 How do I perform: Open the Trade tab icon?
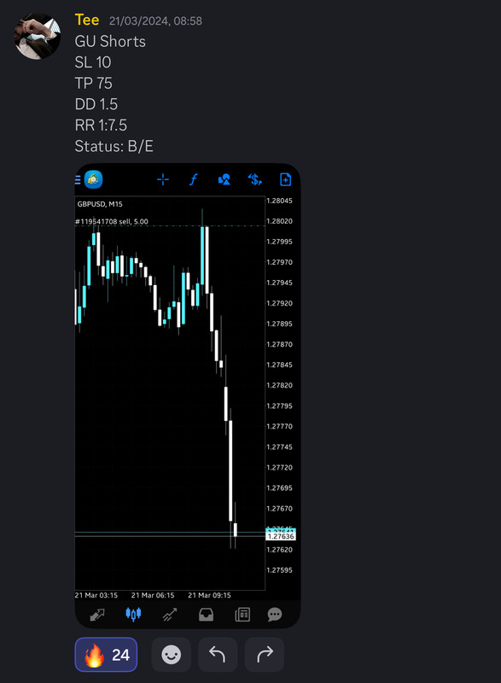click(x=170, y=615)
